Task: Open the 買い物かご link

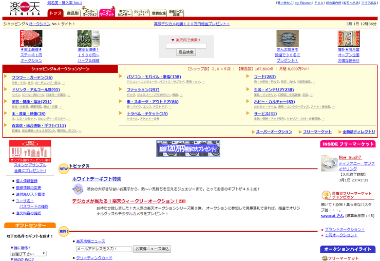Action: pyautogui.click(x=285, y=3)
